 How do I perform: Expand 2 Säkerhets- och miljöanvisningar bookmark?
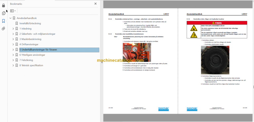[13, 34]
